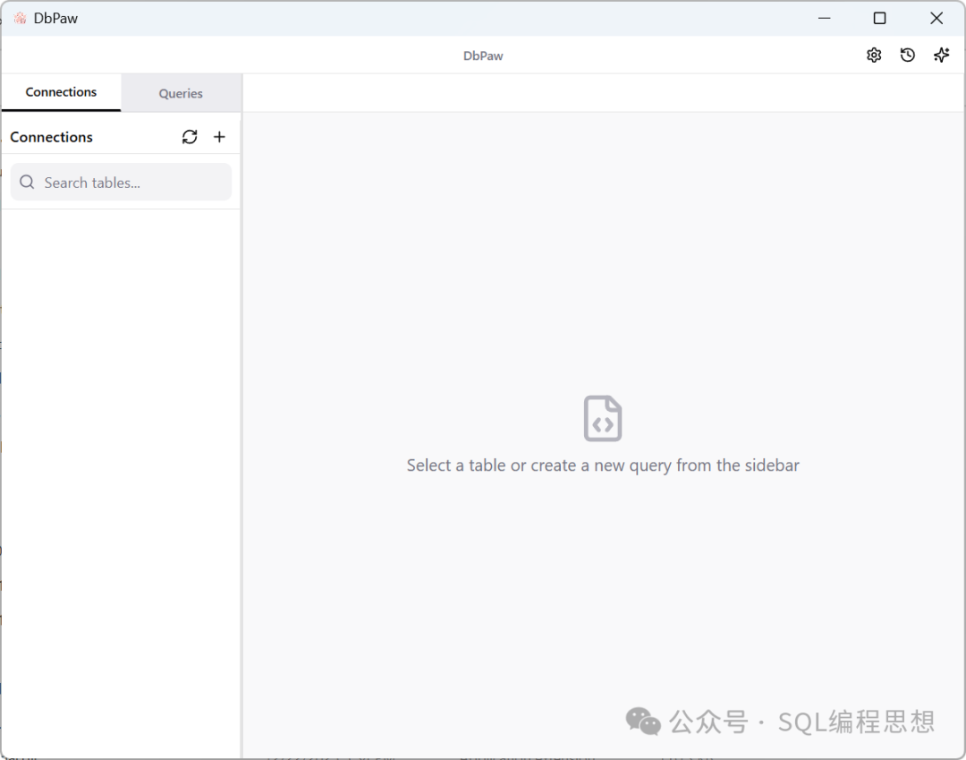The image size is (966, 760).
Task: Click the DbPaw paw logo in title bar
Action: 20,18
